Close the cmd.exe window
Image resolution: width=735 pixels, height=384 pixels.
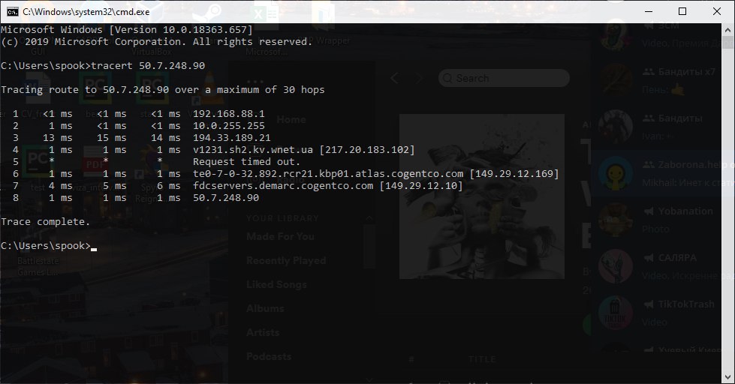717,12
